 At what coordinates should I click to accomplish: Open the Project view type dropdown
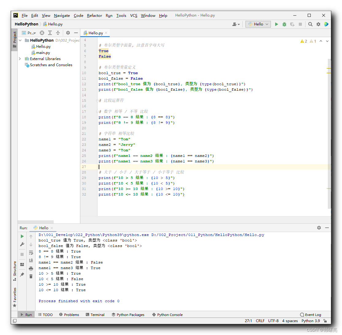(29, 33)
